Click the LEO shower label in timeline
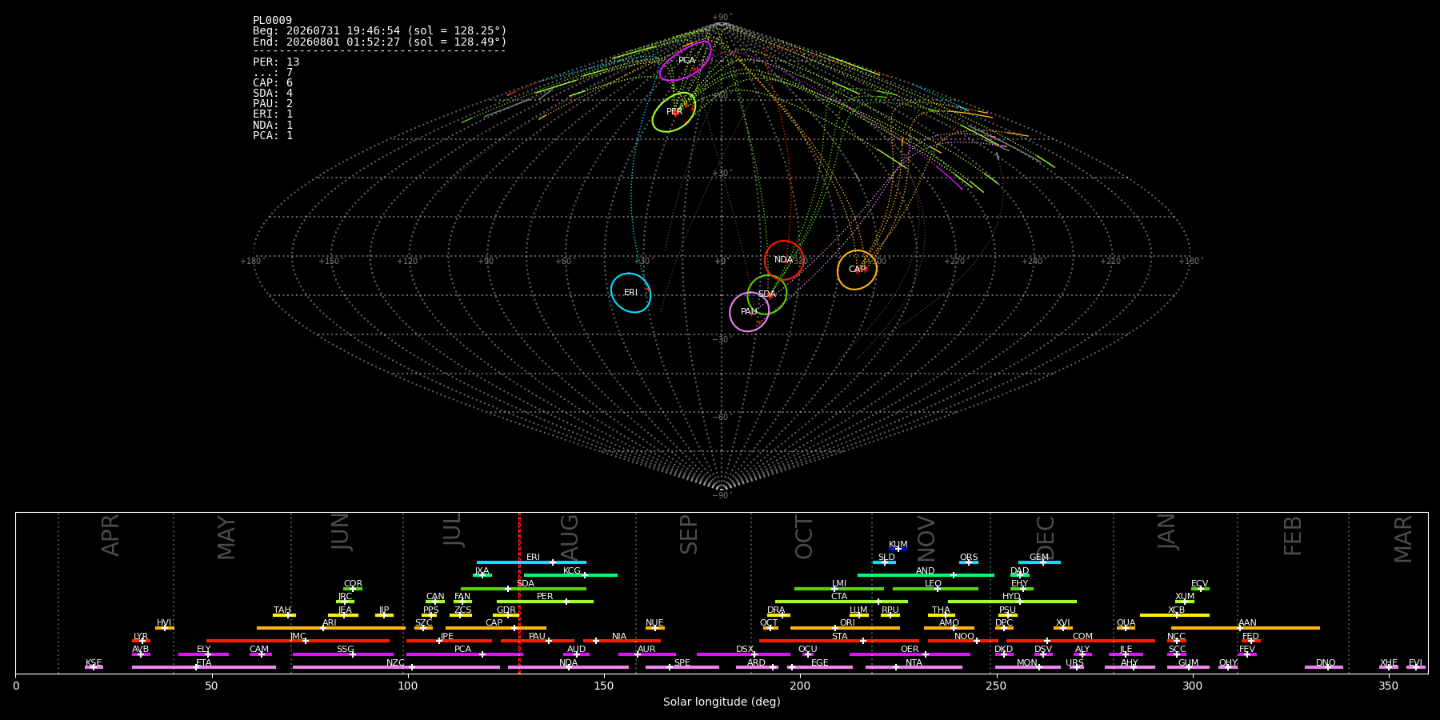This screenshot has height=720, width=1440. click(934, 584)
